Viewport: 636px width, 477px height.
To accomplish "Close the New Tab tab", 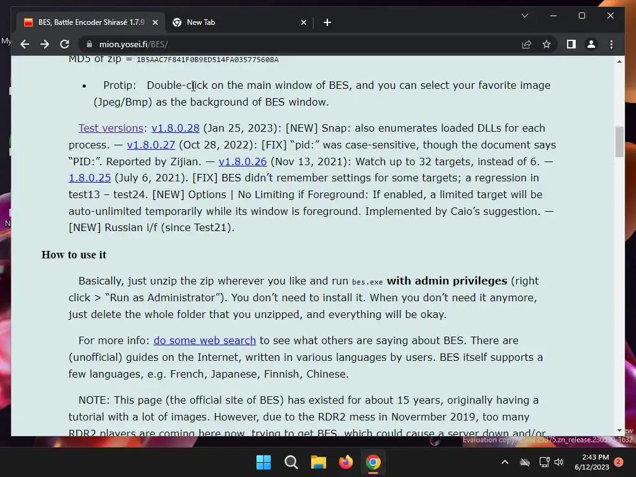I will (303, 22).
